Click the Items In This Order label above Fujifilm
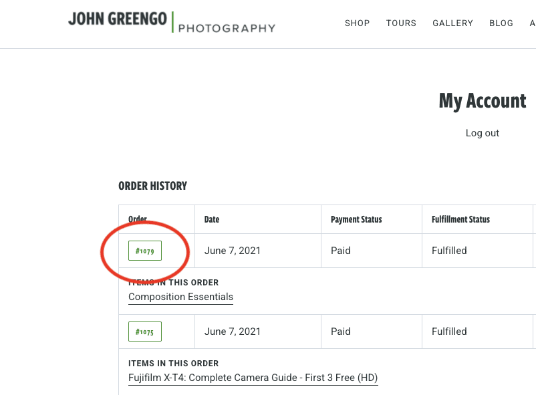 pyautogui.click(x=173, y=364)
